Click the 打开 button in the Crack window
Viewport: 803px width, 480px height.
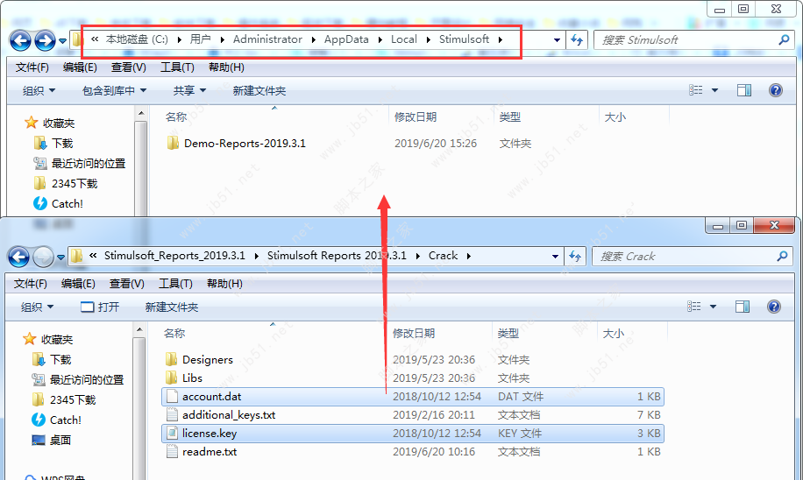100,307
